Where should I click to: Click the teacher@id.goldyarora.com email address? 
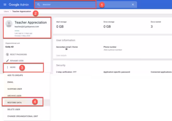click(x=27, y=27)
